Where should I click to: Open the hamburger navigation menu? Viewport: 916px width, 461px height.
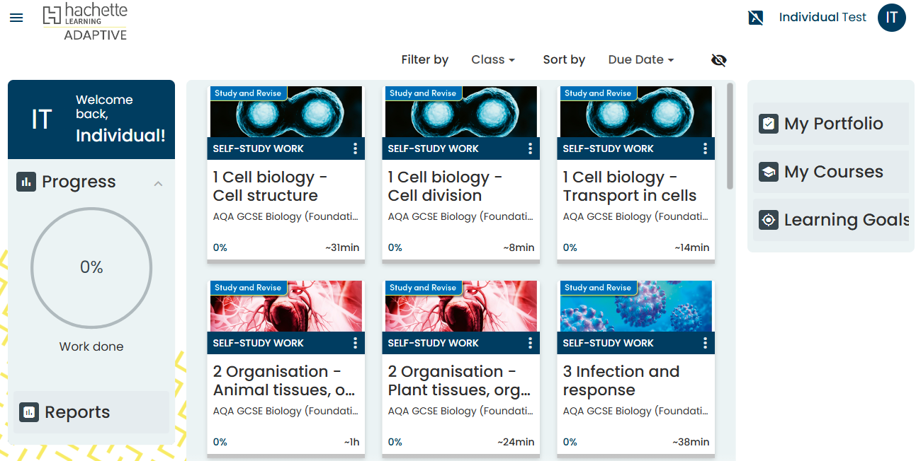(x=16, y=18)
